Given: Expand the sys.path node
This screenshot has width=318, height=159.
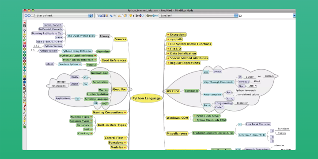Looking at the screenshot, I should point(174,39).
